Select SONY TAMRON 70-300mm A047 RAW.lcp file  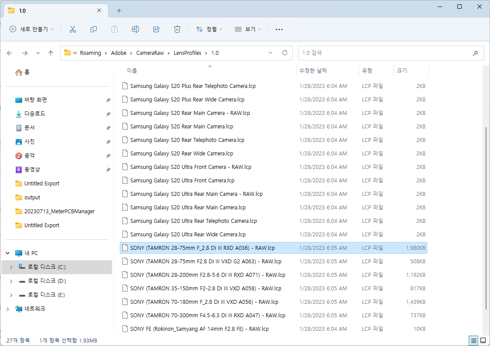tap(274, 316)
